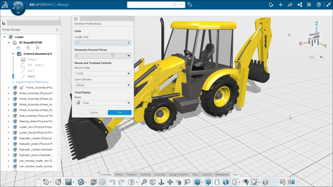
Task: Open the Length Units dropdown
Action: (x=103, y=43)
